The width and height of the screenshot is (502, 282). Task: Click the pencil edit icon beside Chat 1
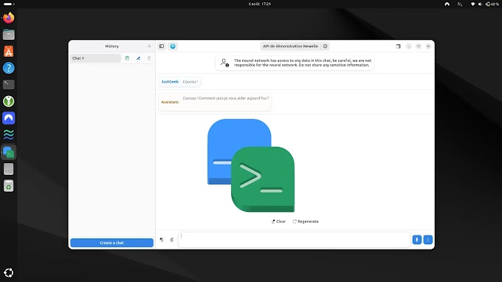138,58
